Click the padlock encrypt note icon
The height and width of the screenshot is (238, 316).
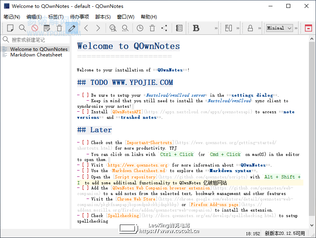click(x=250, y=28)
